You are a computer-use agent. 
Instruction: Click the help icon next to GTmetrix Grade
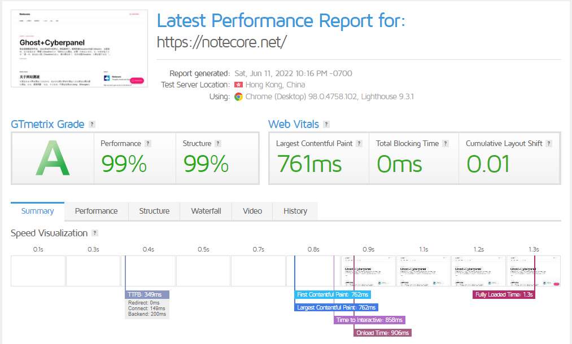click(92, 125)
